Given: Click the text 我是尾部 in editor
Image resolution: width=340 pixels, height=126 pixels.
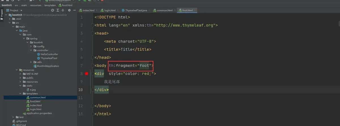Looking at the screenshot, I should [112, 82].
